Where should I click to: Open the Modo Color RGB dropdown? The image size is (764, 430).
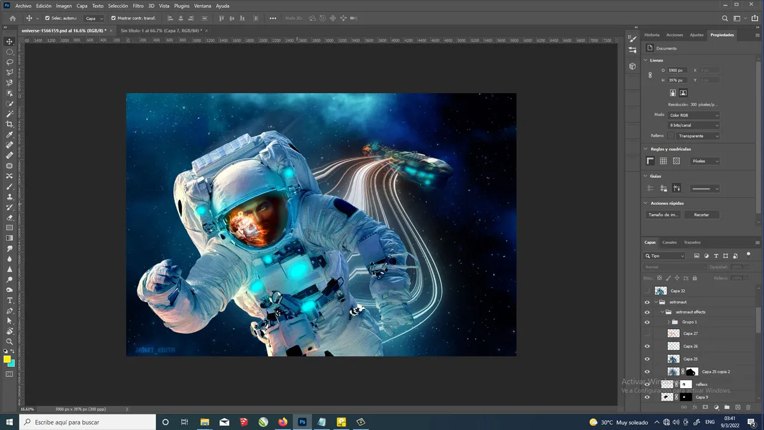(694, 115)
